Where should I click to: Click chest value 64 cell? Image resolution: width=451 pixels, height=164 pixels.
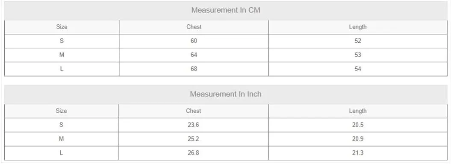(194, 55)
